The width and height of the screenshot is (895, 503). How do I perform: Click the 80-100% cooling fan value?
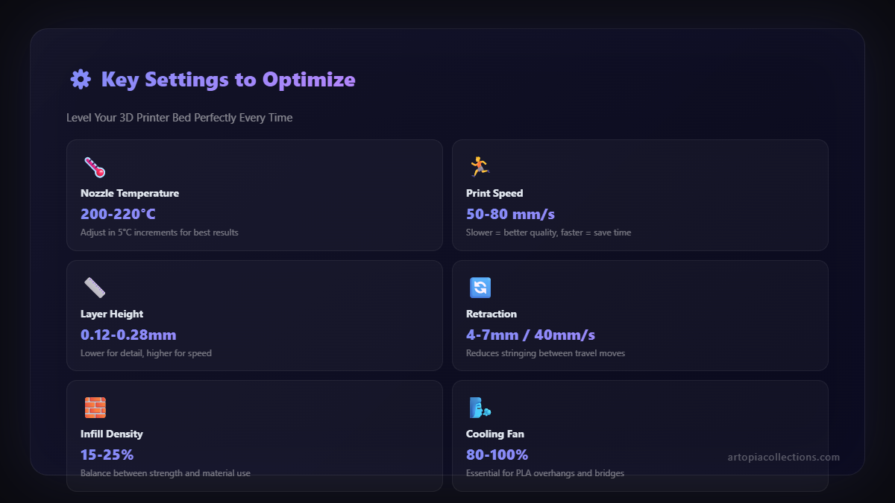(497, 455)
